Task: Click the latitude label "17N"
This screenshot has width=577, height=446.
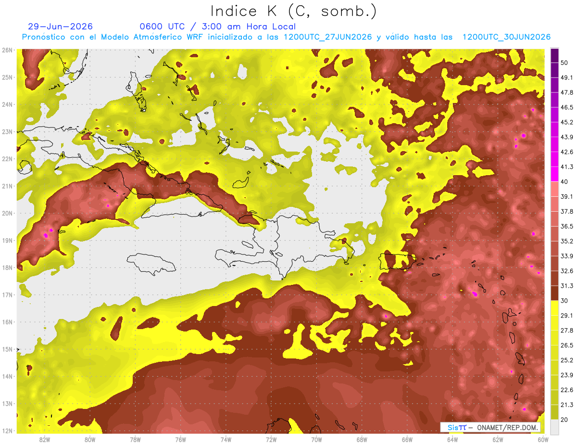Action: 7,295
